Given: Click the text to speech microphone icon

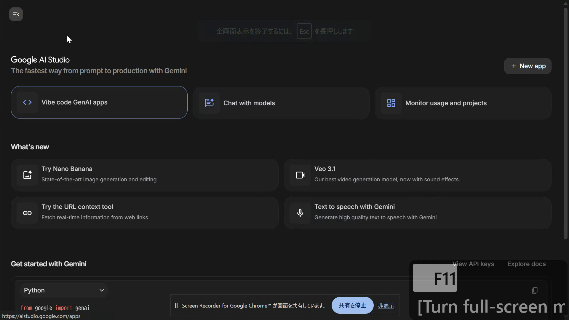Looking at the screenshot, I should (x=300, y=213).
